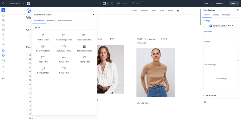Screen dimensions: 241x120
Task: Insert the Date Range Filter module
Action: point(64,48)
